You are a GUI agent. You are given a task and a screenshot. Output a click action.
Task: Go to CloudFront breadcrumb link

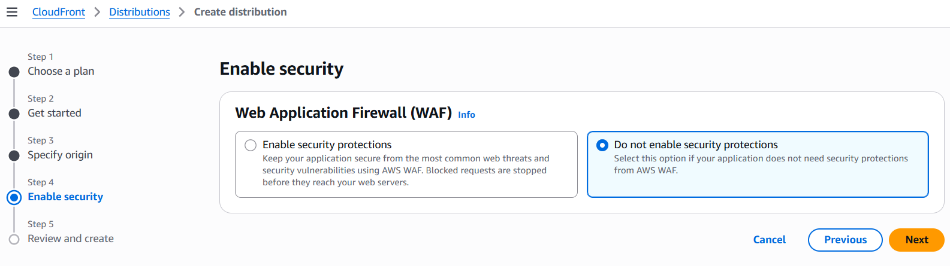pyautogui.click(x=59, y=12)
